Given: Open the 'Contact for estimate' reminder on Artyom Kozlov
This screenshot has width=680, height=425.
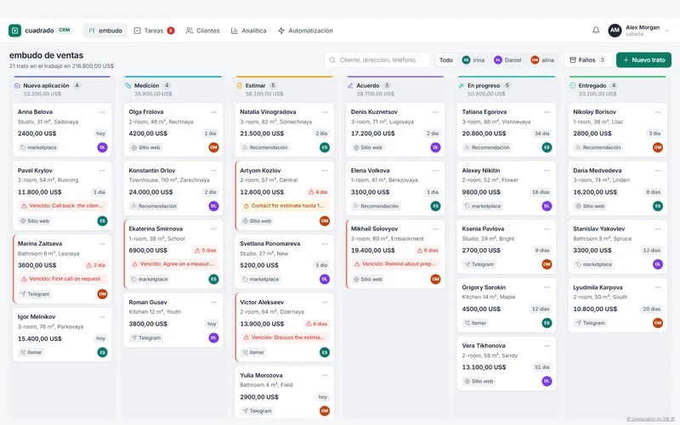Looking at the screenshot, I should coord(285,206).
